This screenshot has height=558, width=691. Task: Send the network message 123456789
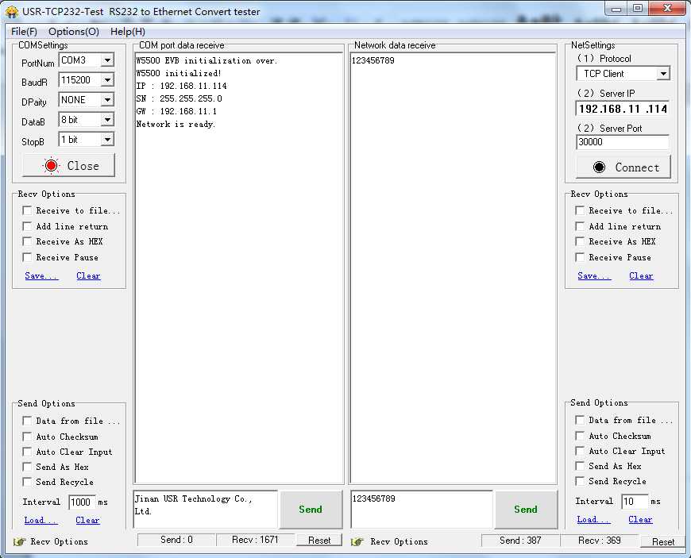click(526, 510)
